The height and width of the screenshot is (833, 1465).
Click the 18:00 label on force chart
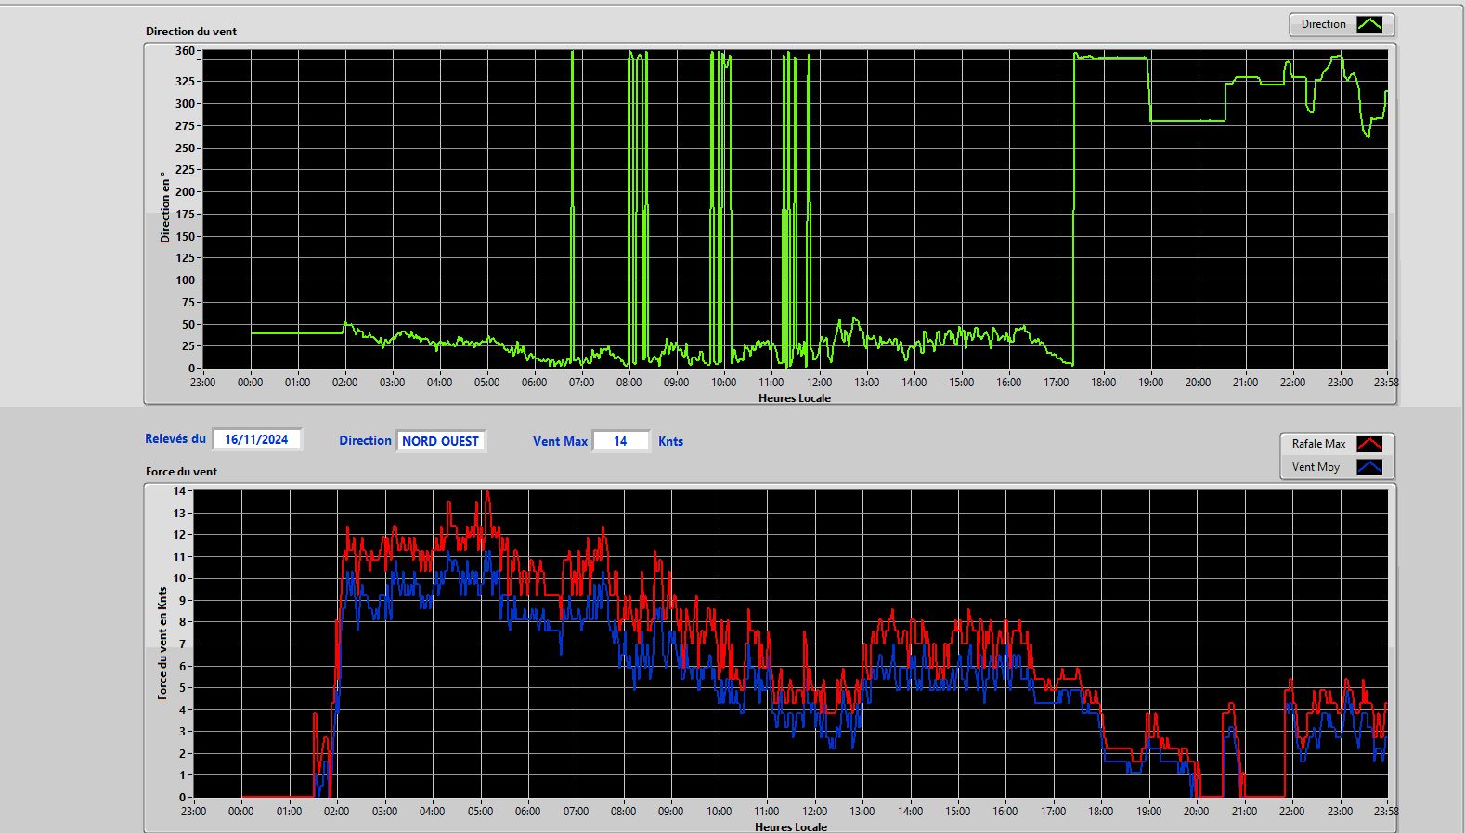coord(1101,811)
